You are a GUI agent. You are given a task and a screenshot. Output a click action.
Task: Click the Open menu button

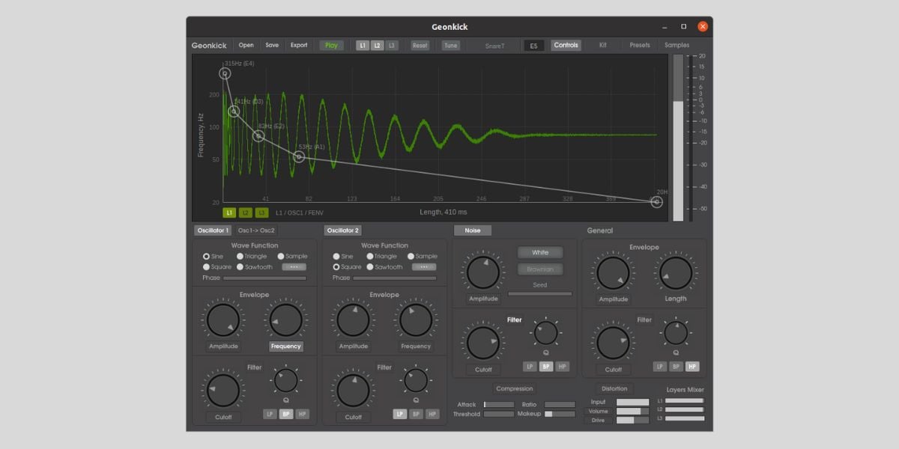click(x=246, y=46)
